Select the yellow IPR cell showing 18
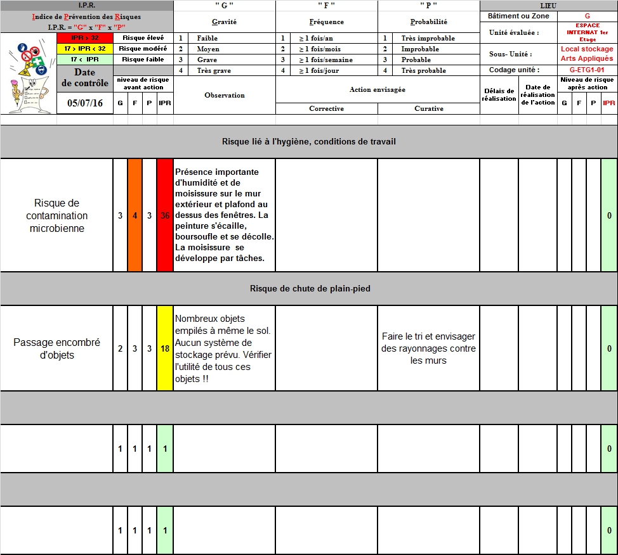This screenshot has width=618, height=555. [165, 348]
